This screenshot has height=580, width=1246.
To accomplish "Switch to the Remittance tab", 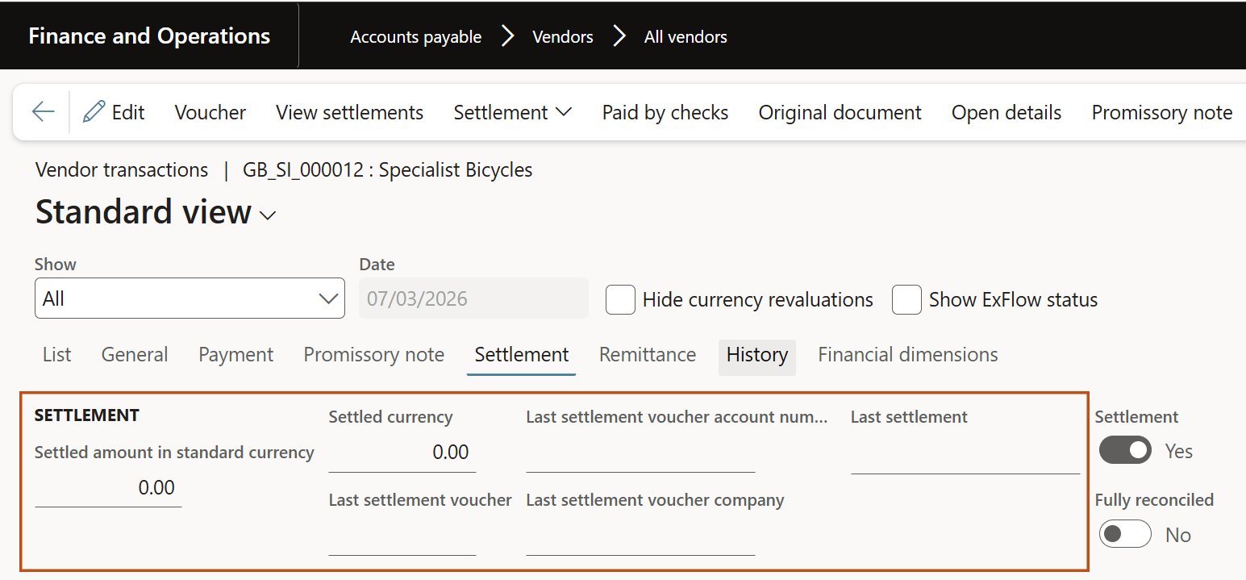I will coord(648,355).
